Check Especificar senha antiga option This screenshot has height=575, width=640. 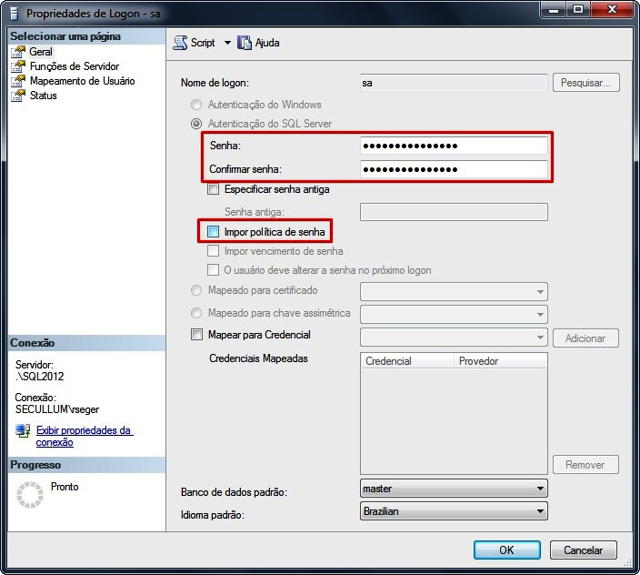click(x=214, y=190)
